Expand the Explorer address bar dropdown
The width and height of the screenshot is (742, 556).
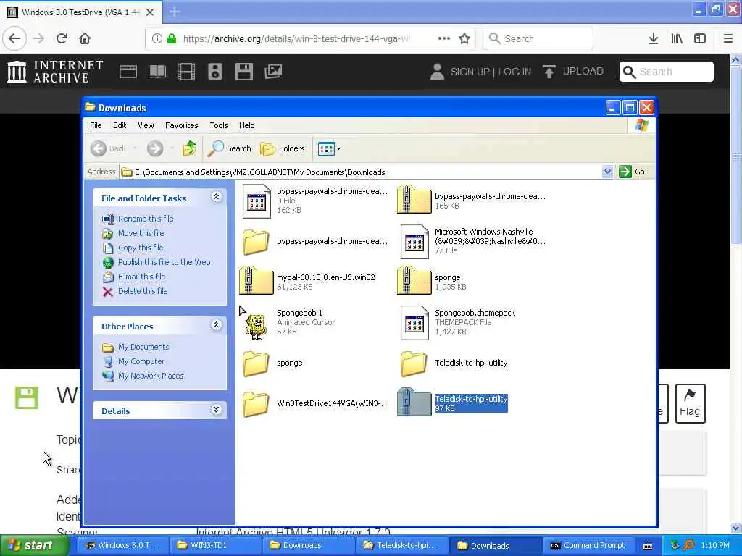[x=608, y=172]
